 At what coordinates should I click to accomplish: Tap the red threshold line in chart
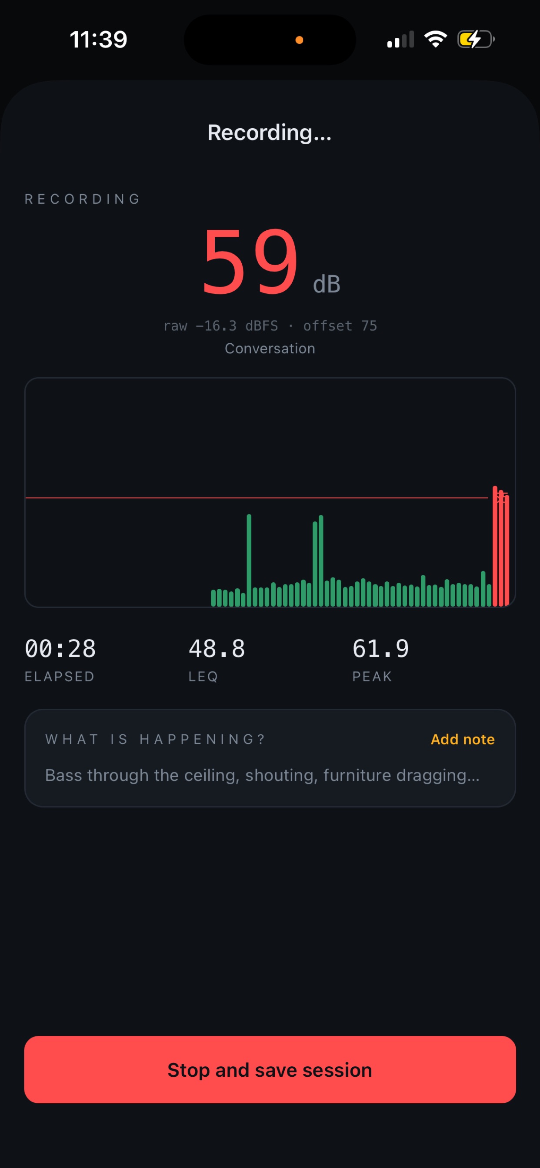pyautogui.click(x=257, y=498)
